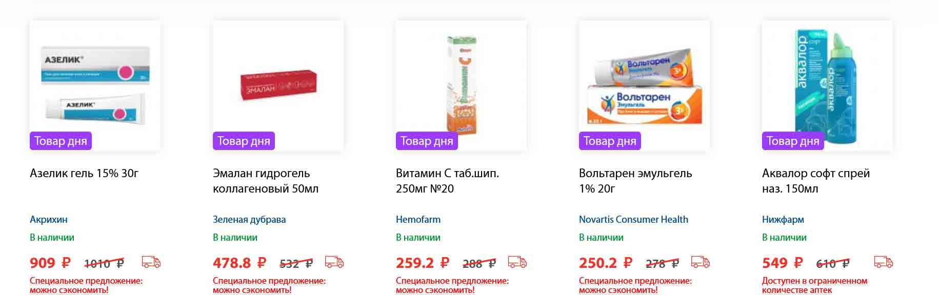Image resolution: width=939 pixels, height=295 pixels.
Task: Click delivery truck icon for Аквалор софт
Action: coord(883,262)
